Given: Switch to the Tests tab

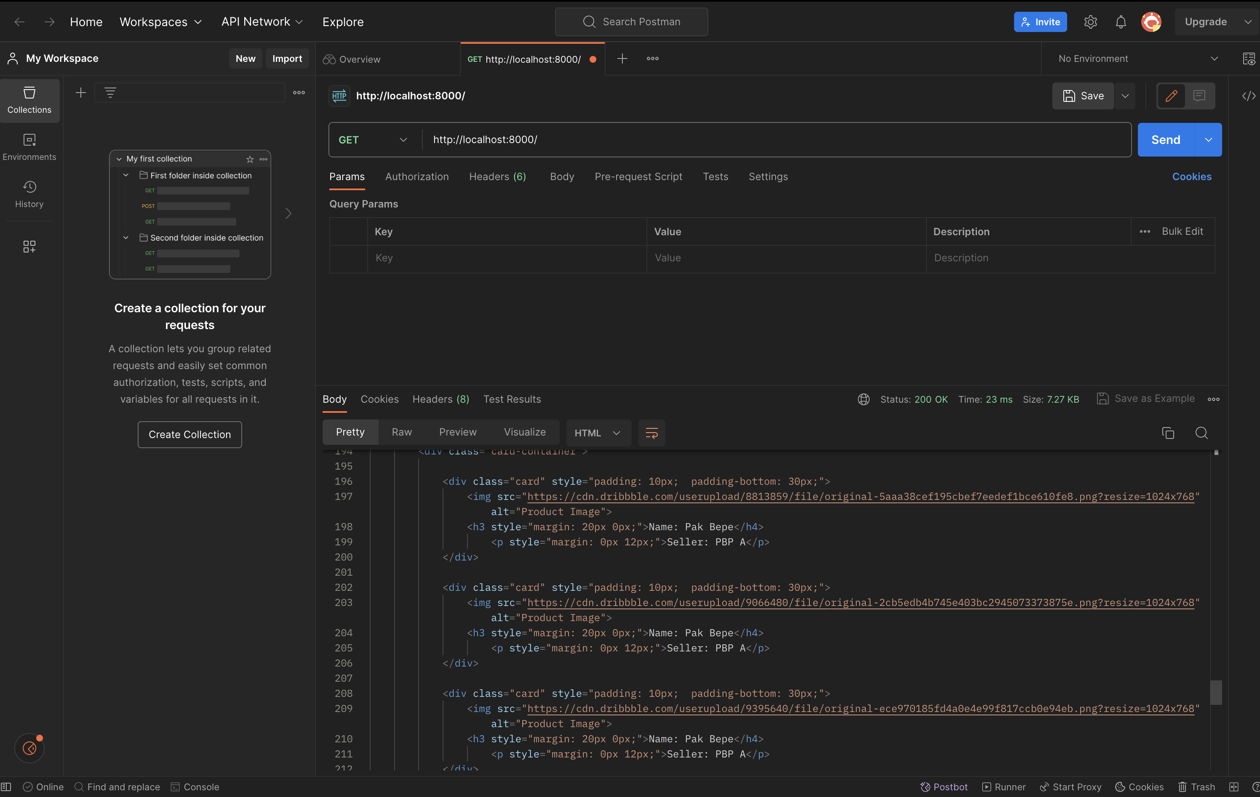Looking at the screenshot, I should (x=715, y=177).
